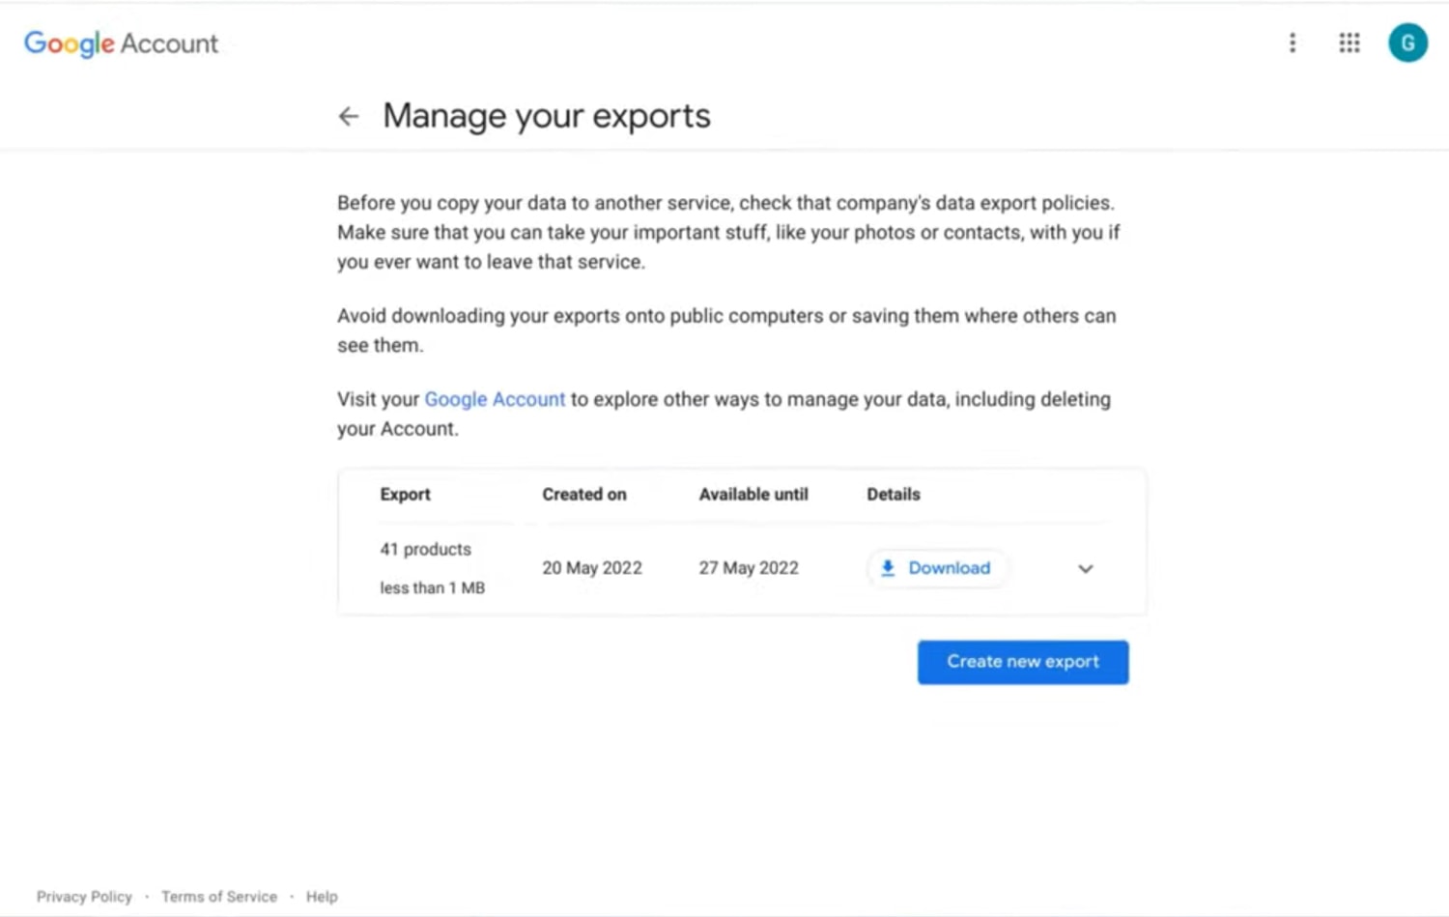Switch focus to the Export column header

[405, 494]
